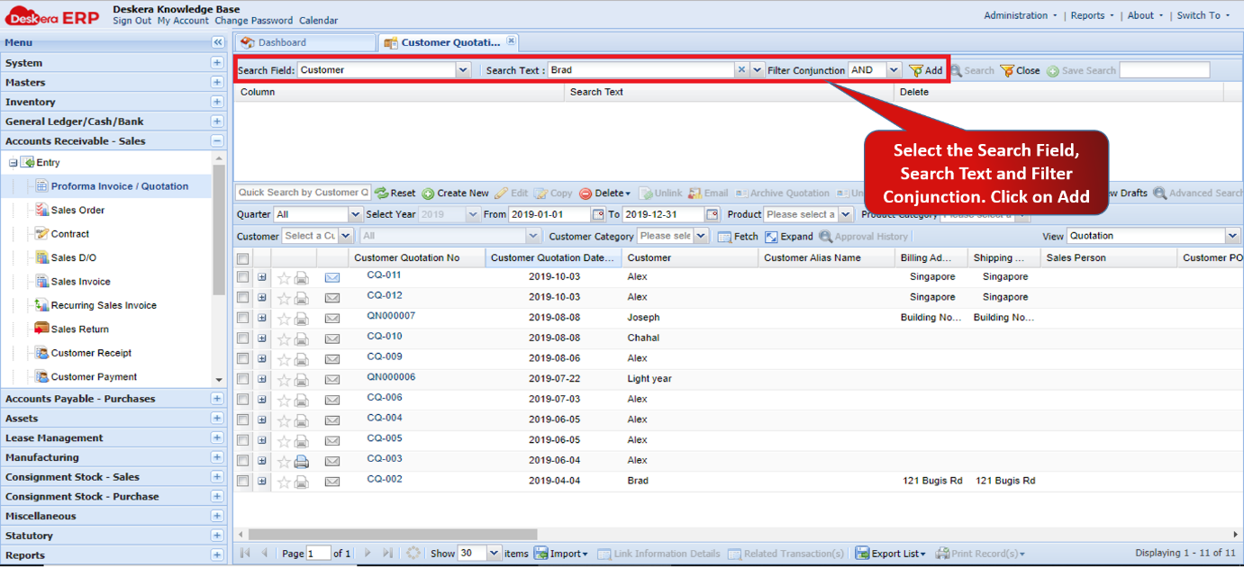
Task: Open the Reports top menu
Action: coord(1092,15)
